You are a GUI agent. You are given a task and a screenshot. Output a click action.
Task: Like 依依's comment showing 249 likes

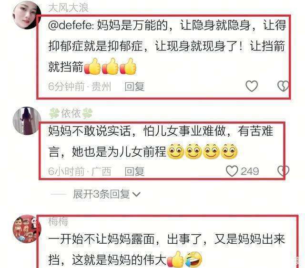[x=232, y=171]
